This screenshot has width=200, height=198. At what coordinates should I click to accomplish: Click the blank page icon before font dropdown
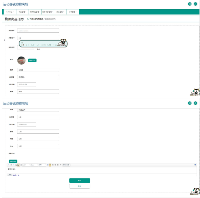(21, 165)
